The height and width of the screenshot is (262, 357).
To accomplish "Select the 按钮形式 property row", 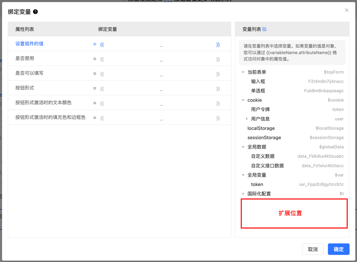I will click(25, 88).
